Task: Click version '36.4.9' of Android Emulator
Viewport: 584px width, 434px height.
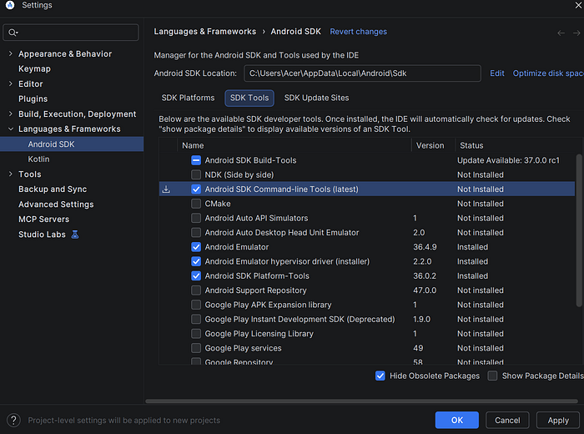Action: click(x=425, y=247)
